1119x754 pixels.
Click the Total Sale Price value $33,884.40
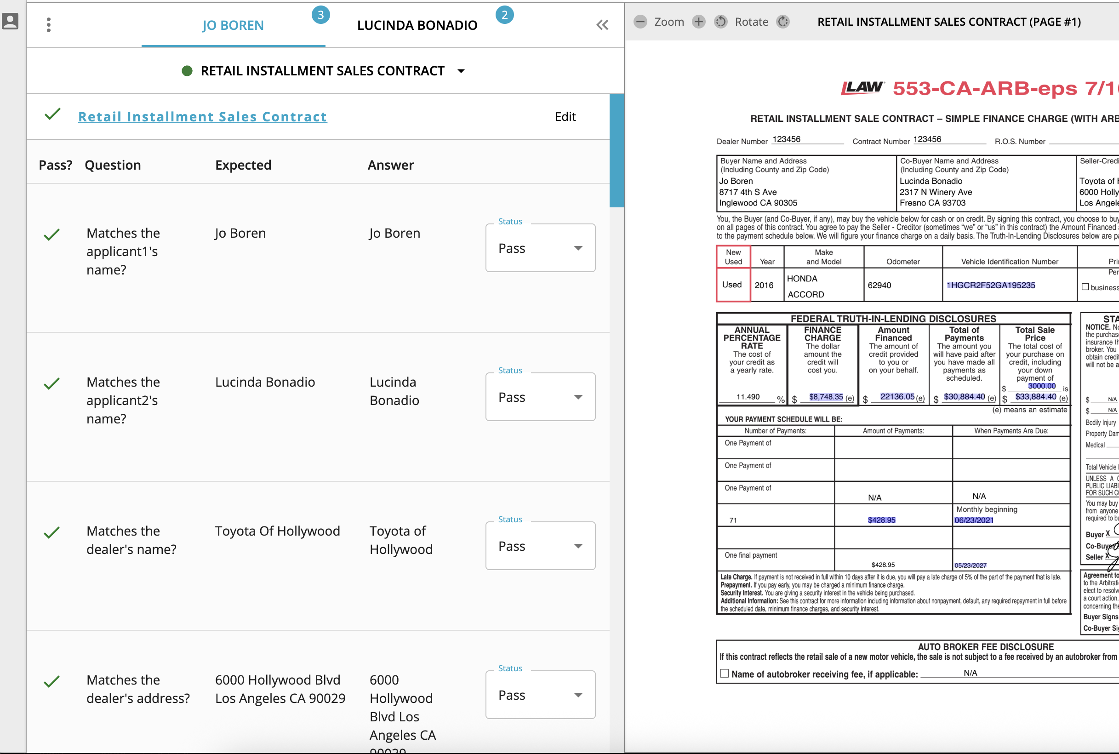pyautogui.click(x=1036, y=396)
